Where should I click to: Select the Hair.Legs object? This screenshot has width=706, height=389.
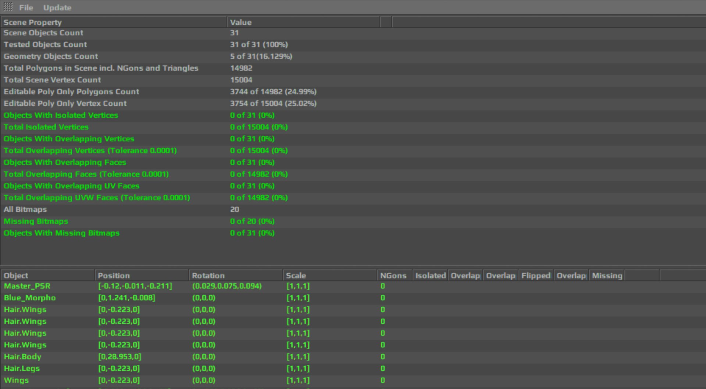[x=22, y=369]
